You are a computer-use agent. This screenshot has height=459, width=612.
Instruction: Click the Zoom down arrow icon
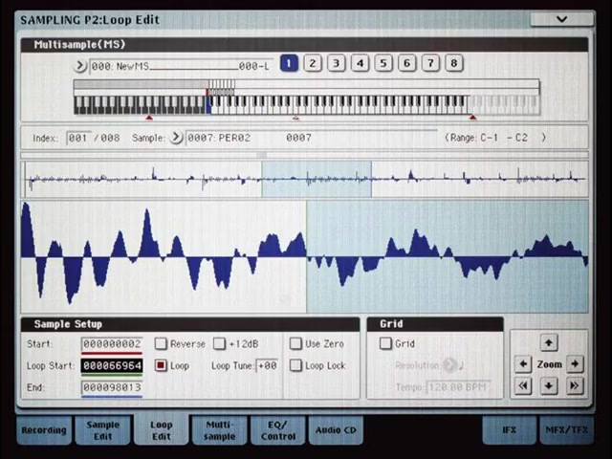click(x=549, y=385)
